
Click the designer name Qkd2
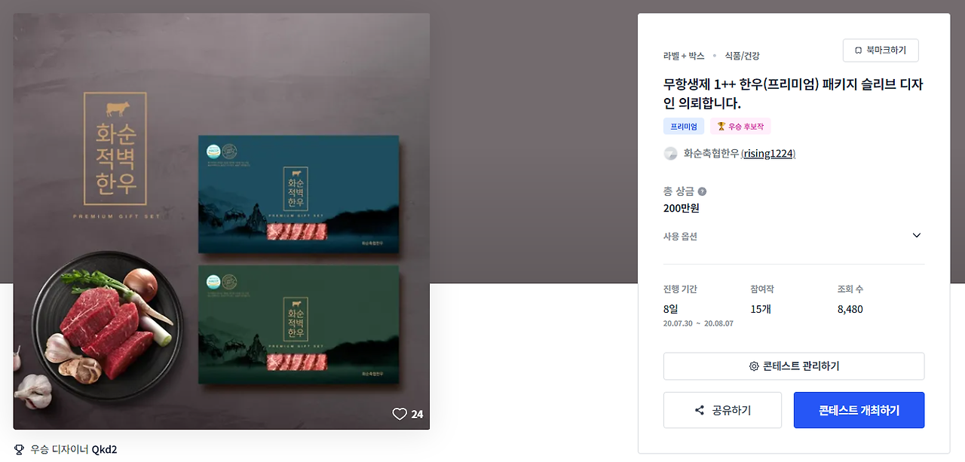click(x=105, y=449)
